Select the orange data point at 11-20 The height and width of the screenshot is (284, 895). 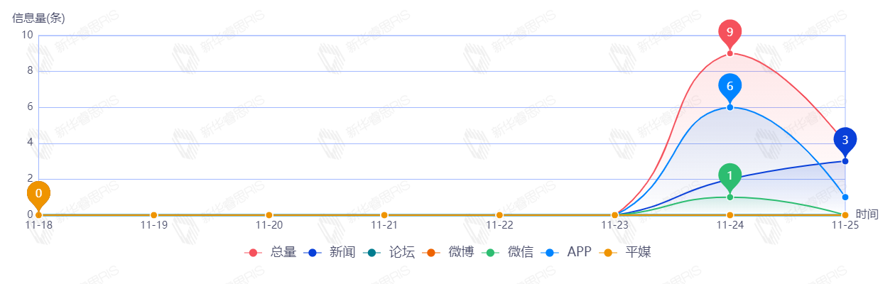268,215
